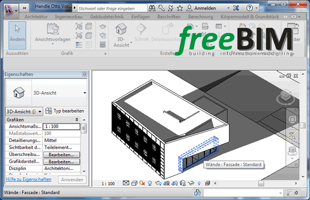Switch to the Einfügen ribbon tab
The width and height of the screenshot is (310, 200).
[141, 17]
